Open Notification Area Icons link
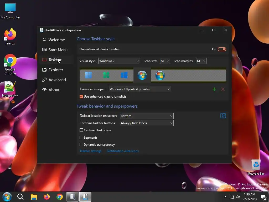This screenshot has width=269, height=202. [x=123, y=151]
